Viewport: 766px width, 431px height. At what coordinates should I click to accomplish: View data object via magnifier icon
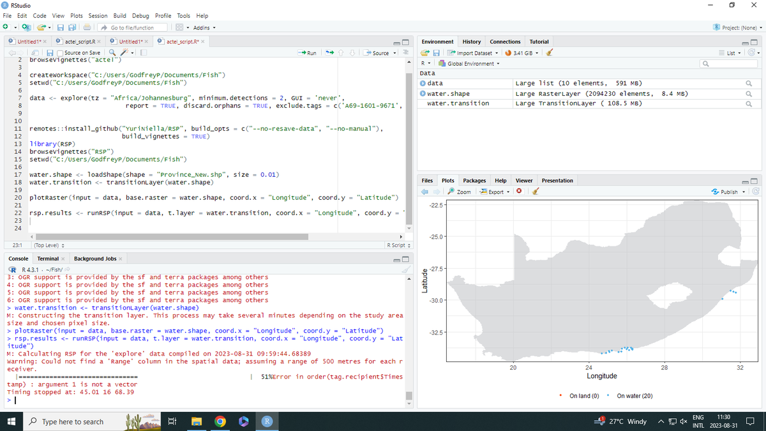[x=749, y=84]
